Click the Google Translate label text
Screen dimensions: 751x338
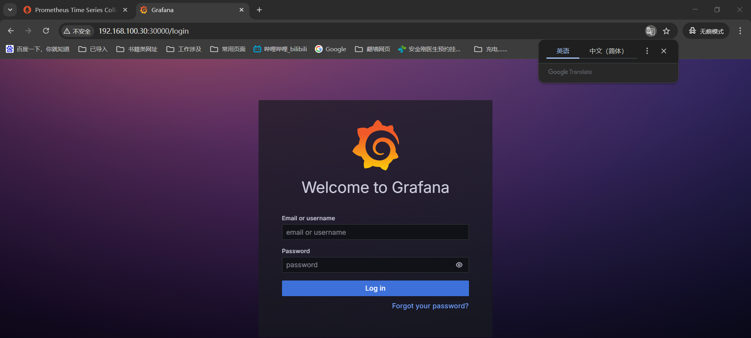point(570,72)
